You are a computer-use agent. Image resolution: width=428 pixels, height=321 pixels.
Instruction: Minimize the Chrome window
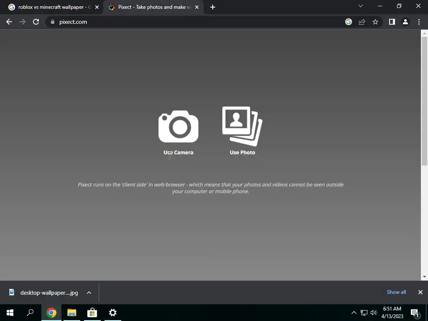point(380,6)
